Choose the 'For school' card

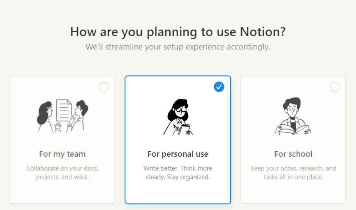[x=294, y=140]
